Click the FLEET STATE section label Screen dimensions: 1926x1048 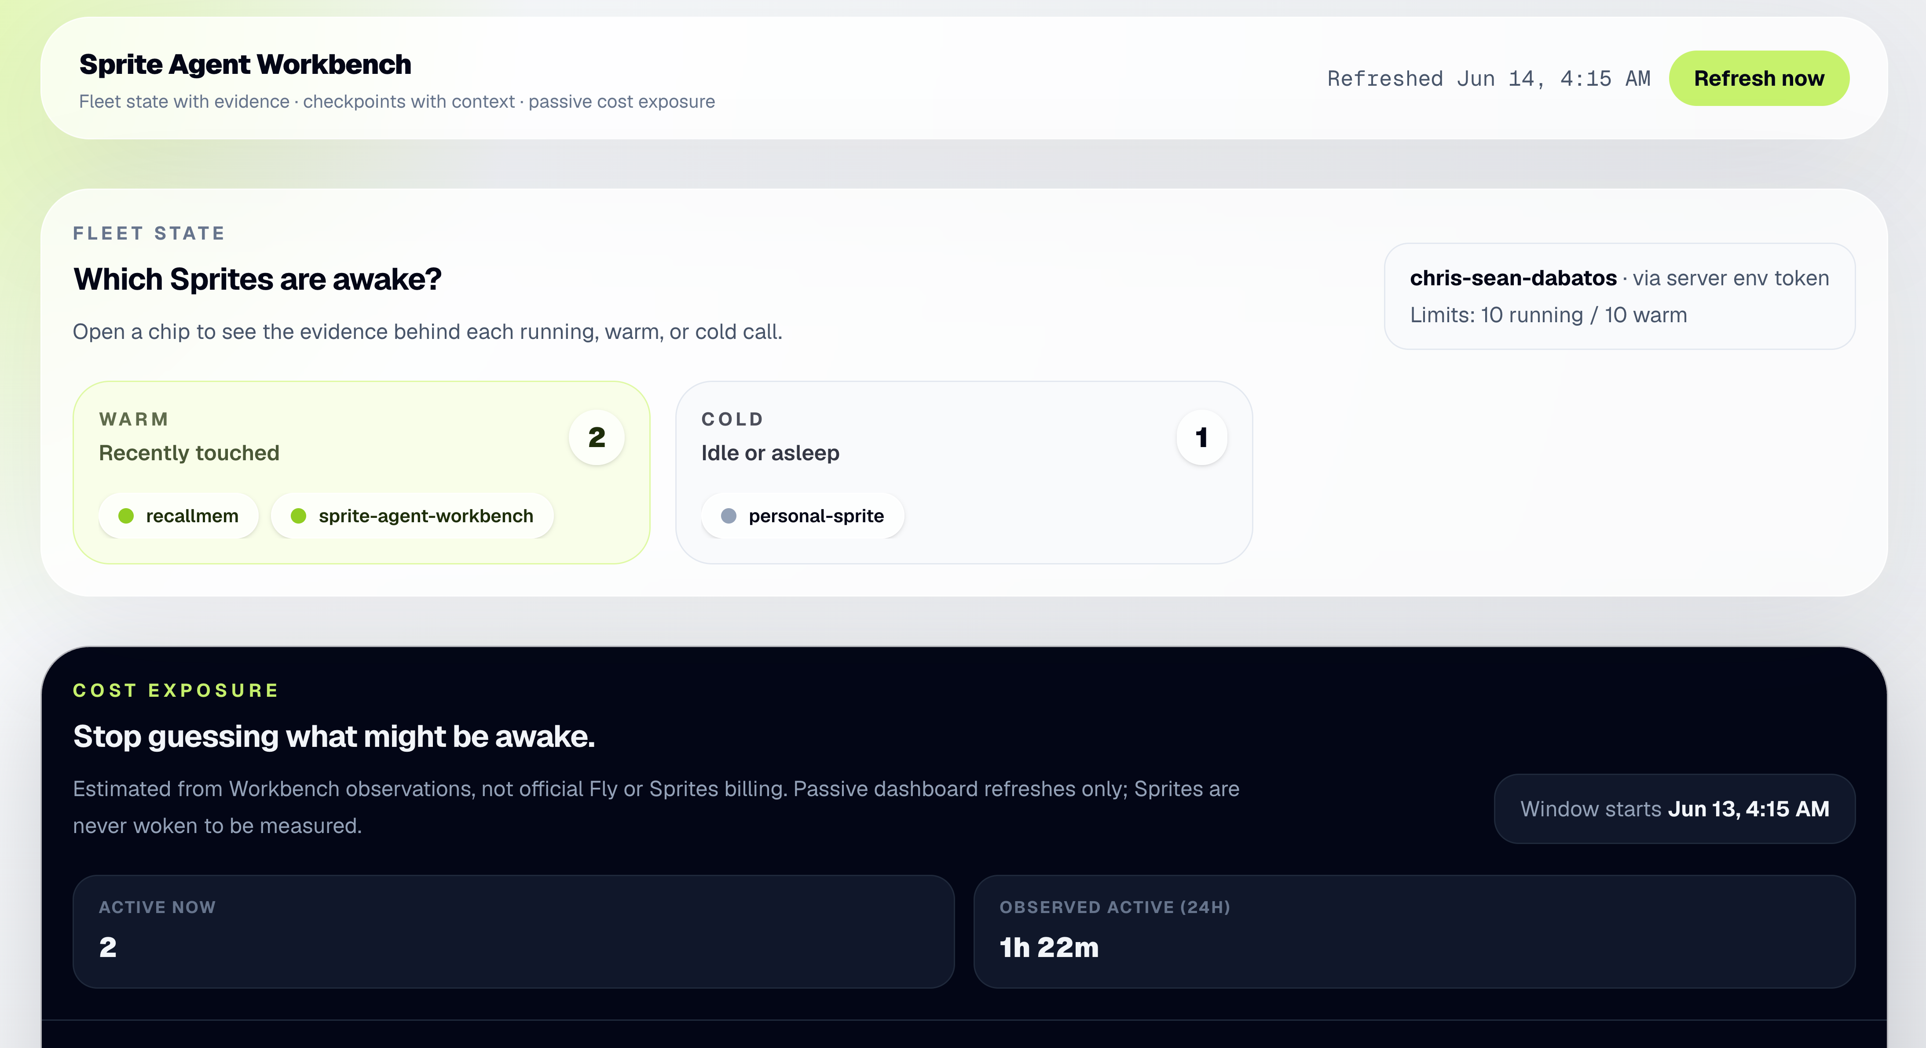point(149,234)
